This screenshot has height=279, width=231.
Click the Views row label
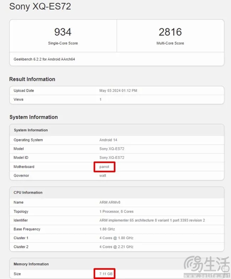point(19,100)
